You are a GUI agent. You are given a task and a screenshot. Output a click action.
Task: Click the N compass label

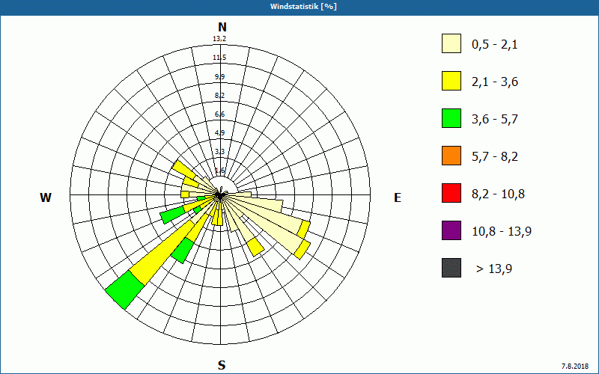tap(222, 27)
